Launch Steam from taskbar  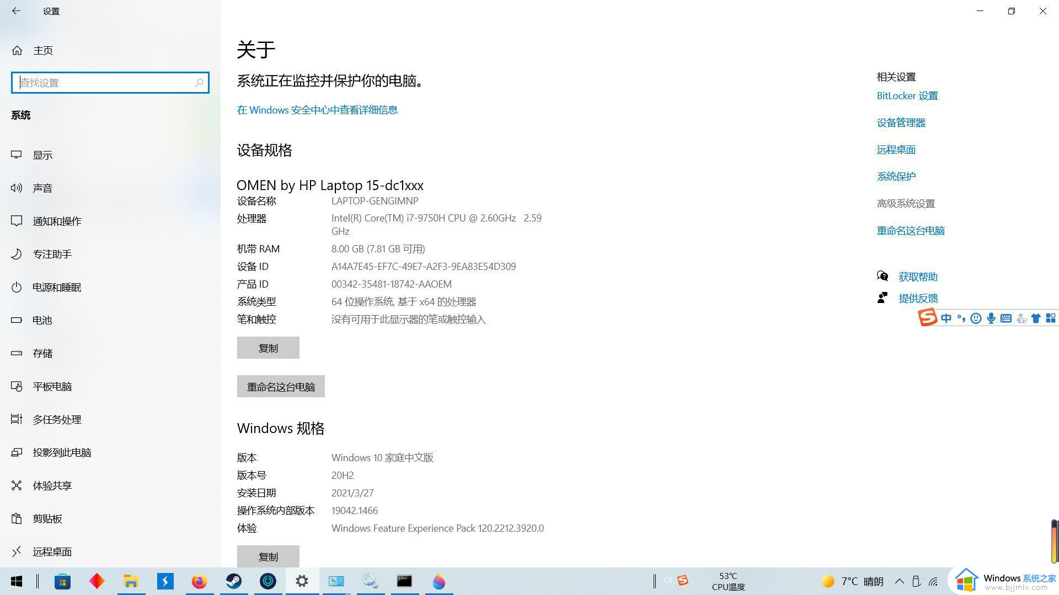coord(234,581)
